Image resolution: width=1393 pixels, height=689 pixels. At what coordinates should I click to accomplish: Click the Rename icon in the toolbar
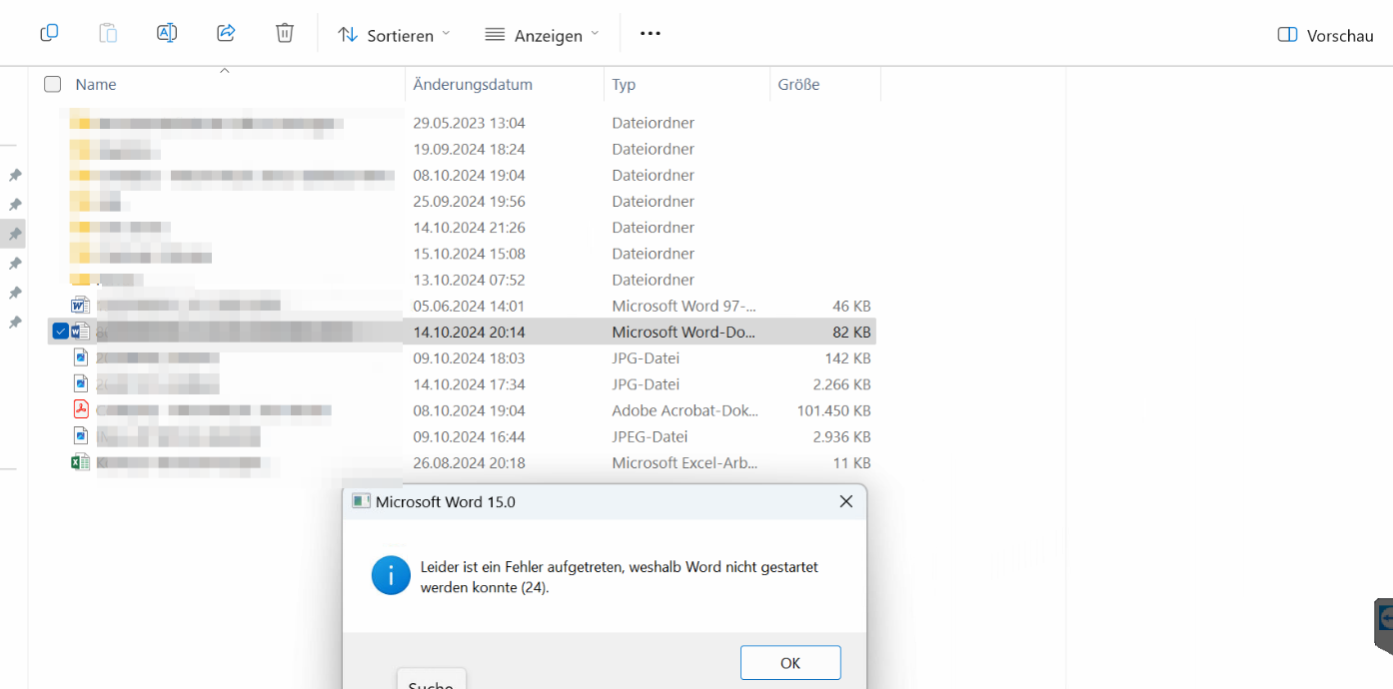167,34
